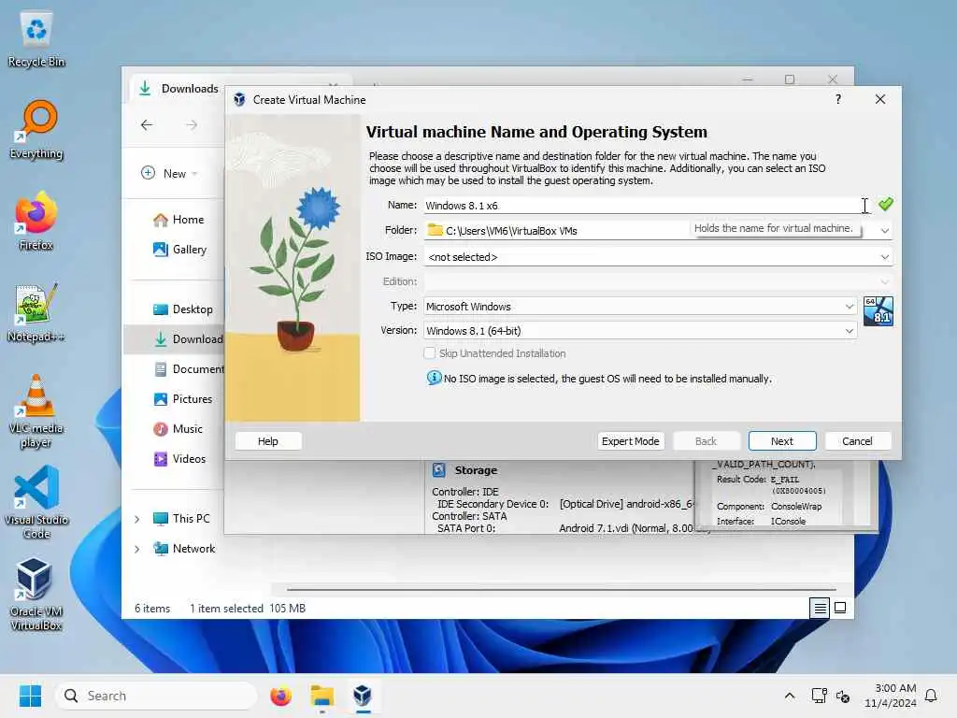
Task: Expand the This PC tree node
Action: [137, 519]
